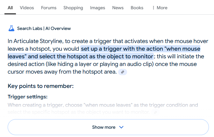Expand the More search filters menu

click(160, 8)
